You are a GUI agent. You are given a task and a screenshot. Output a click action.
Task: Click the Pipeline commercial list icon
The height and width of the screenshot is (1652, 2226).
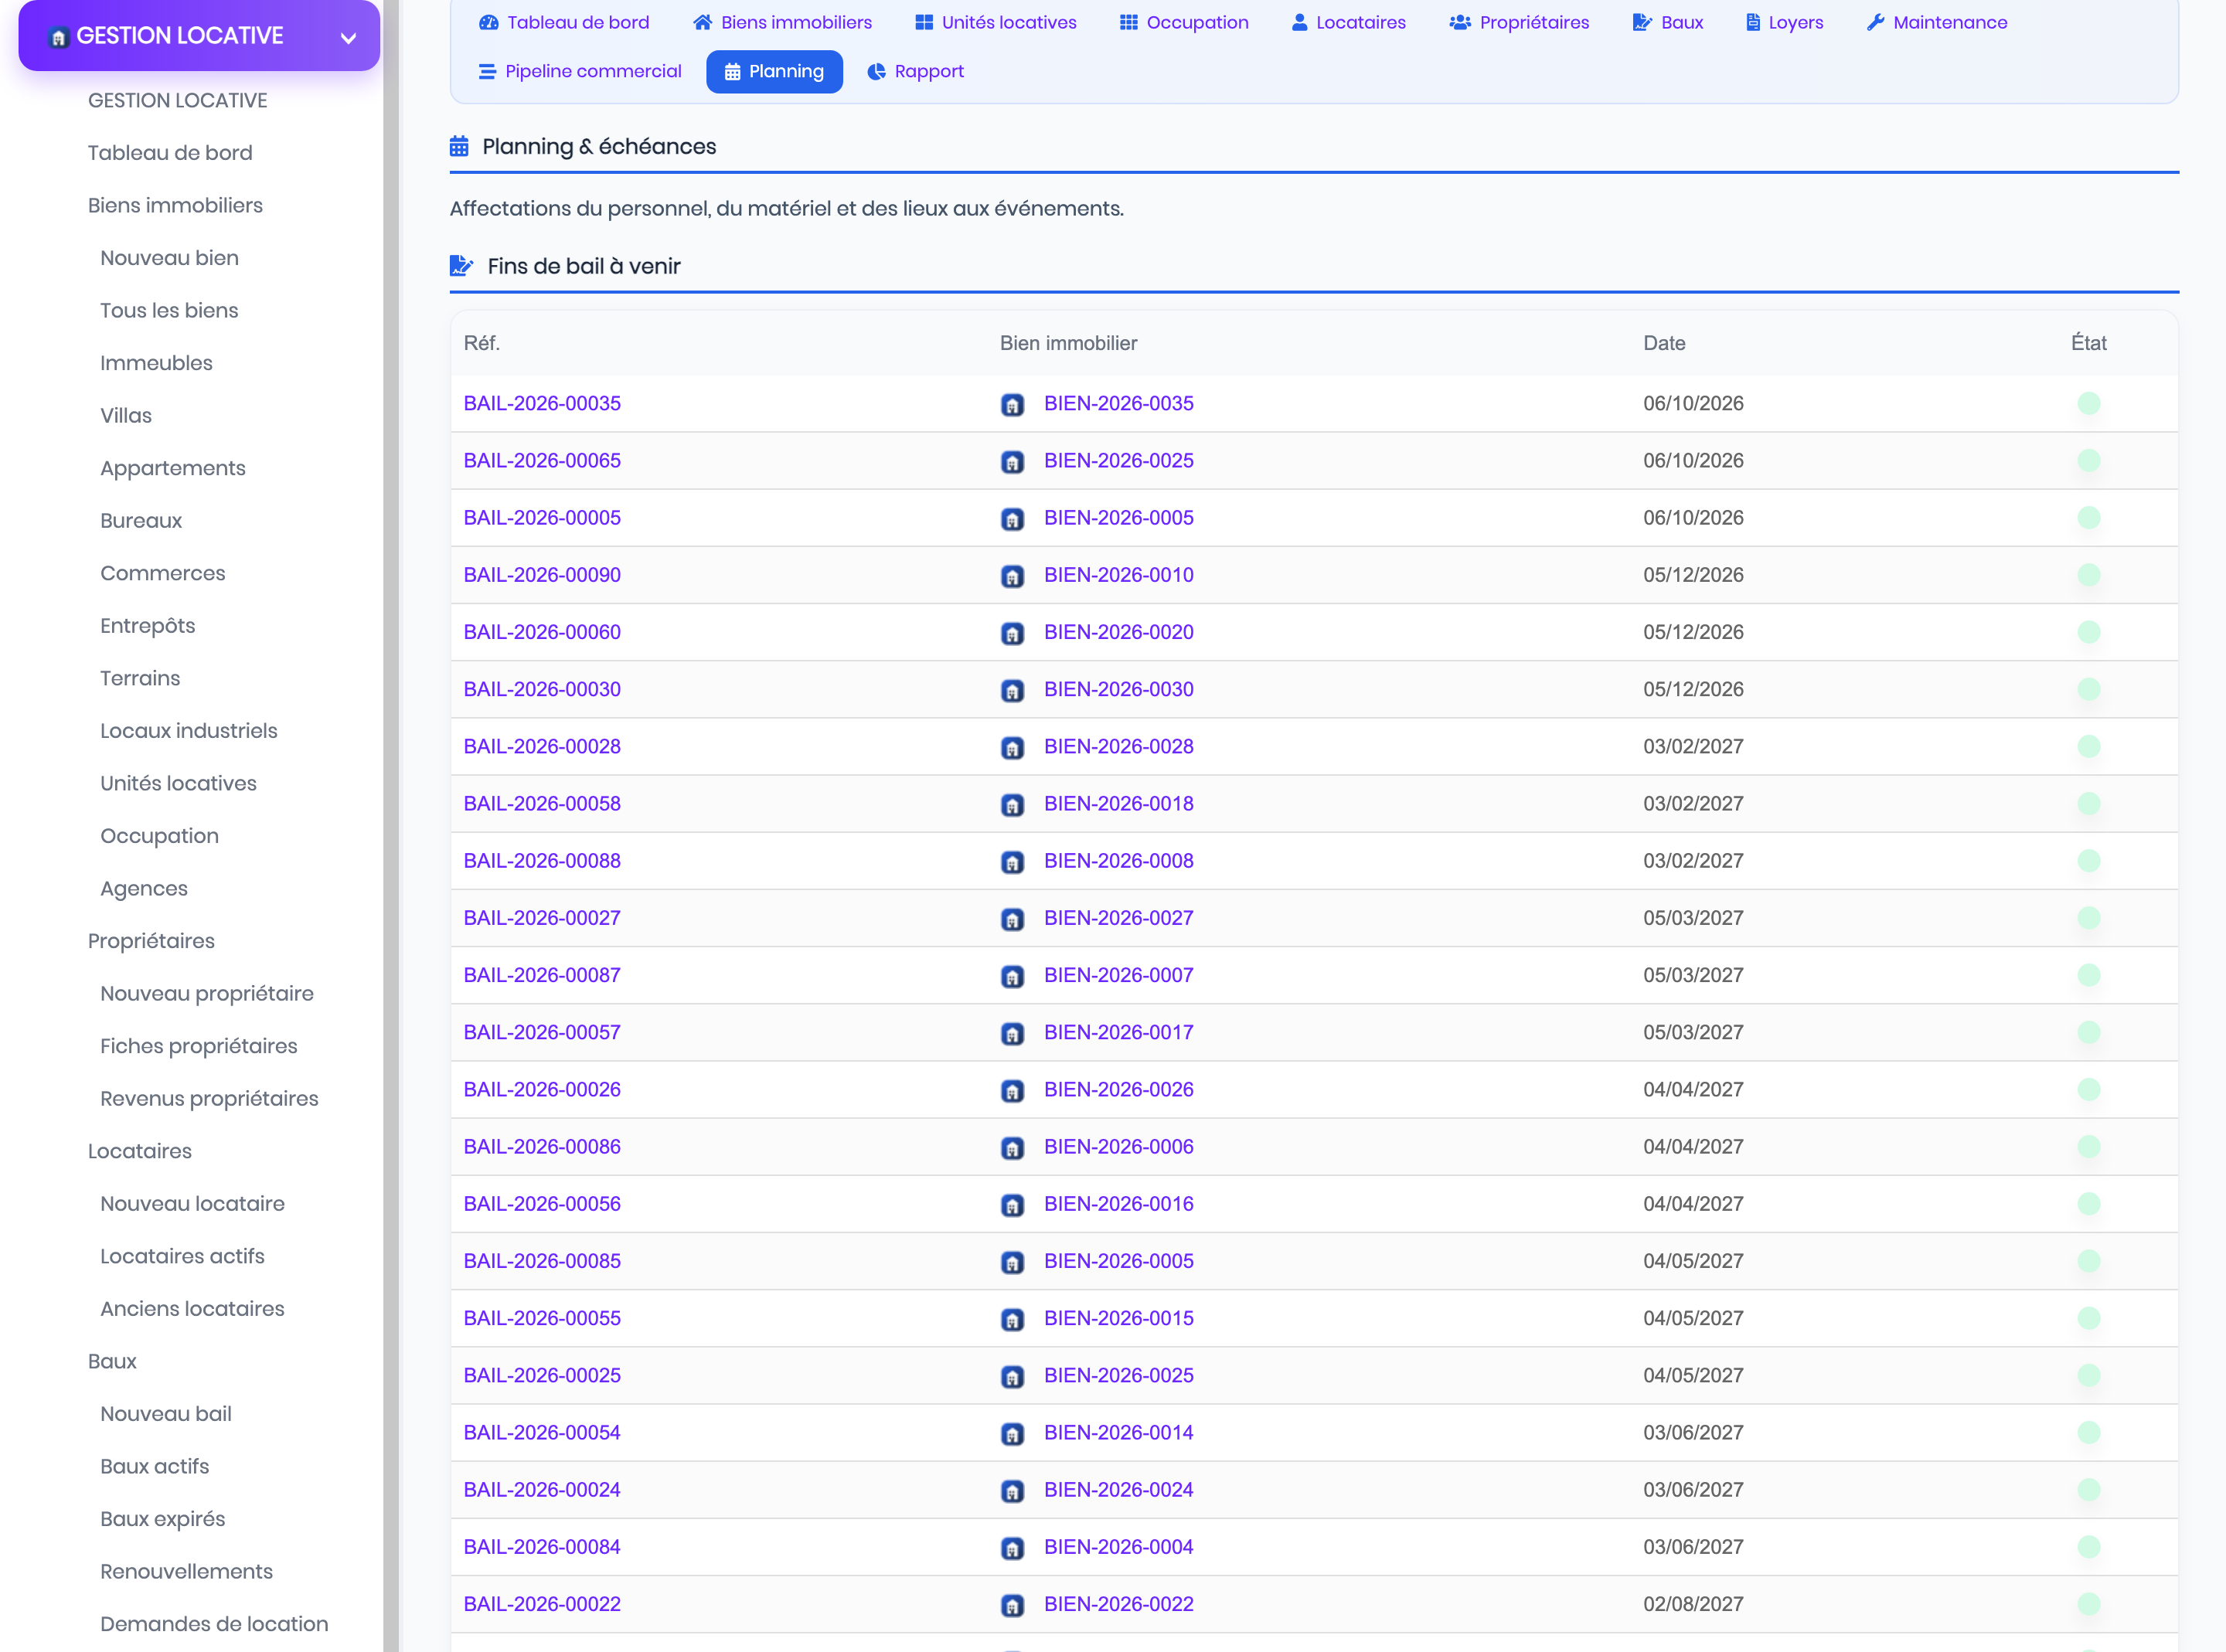pyautogui.click(x=487, y=71)
